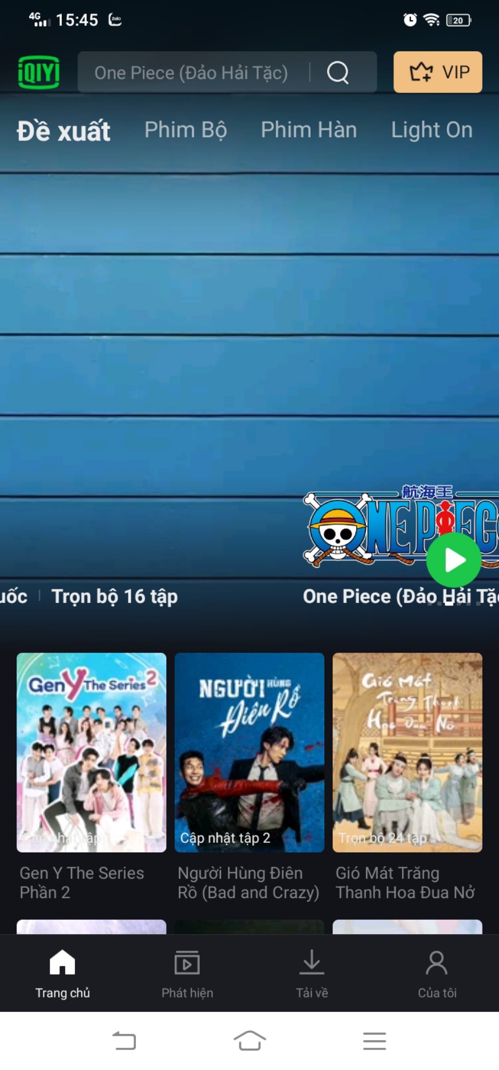Switch to Light On tab
Image resolution: width=499 pixels, height=1070 pixels.
coord(432,130)
